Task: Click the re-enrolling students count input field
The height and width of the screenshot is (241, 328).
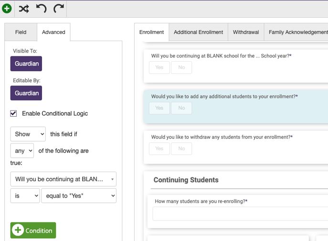Action: [240, 214]
